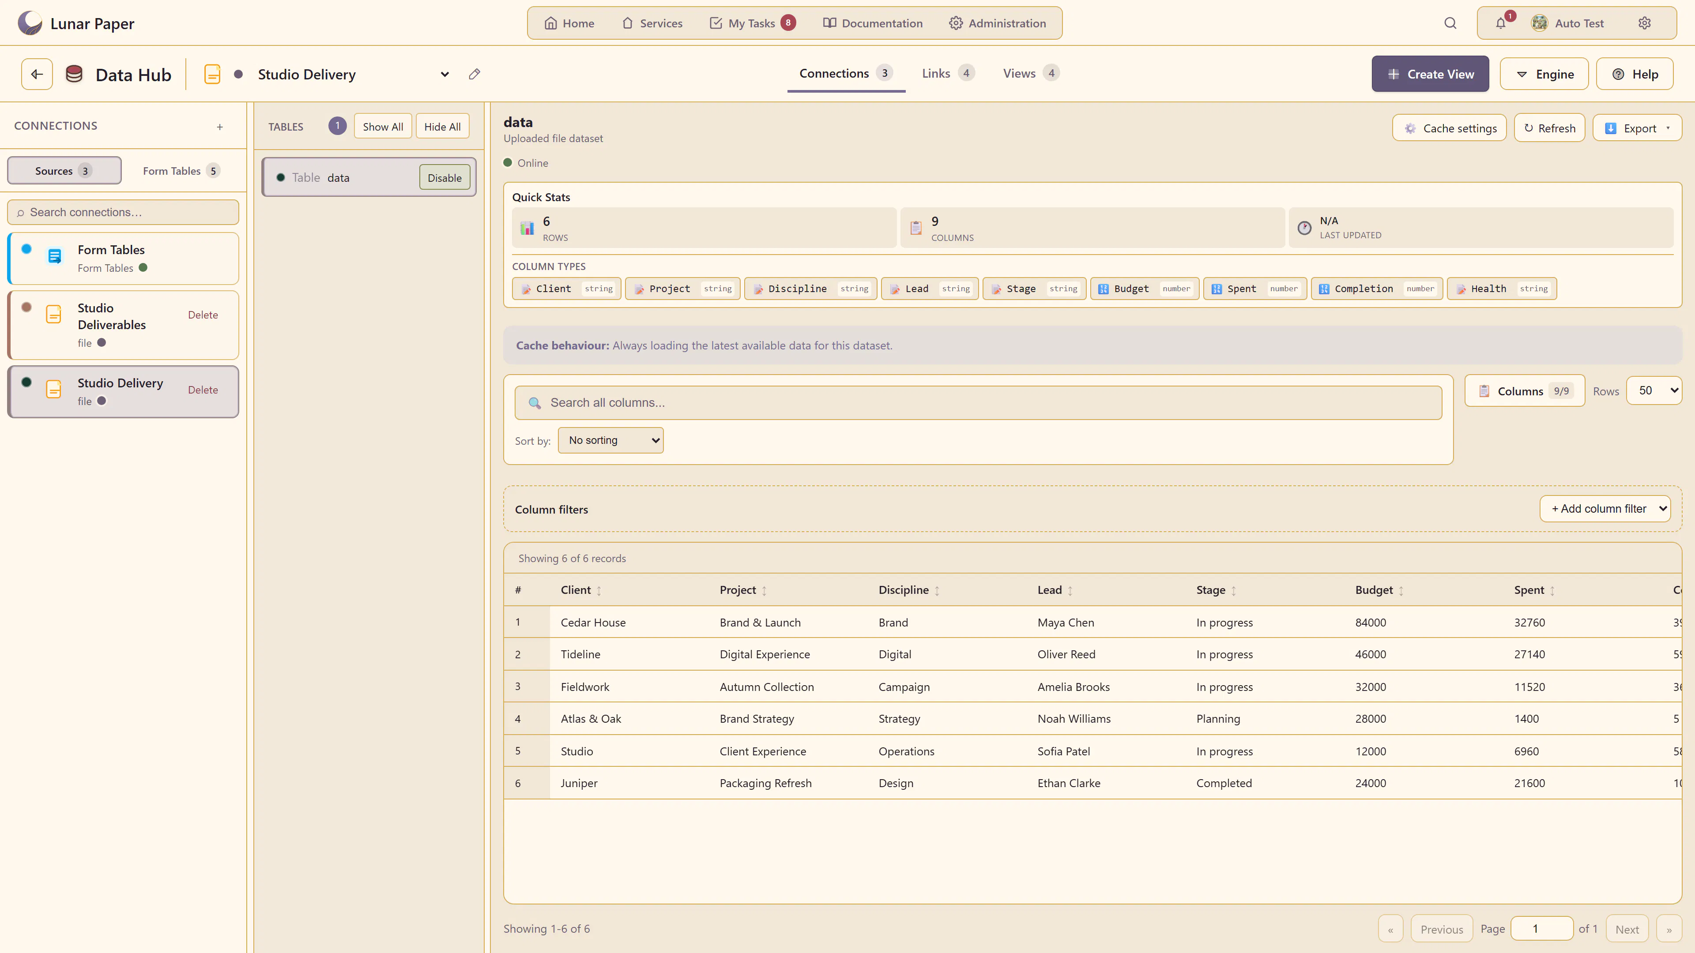Open the Rows per page dropdown
The image size is (1695, 953).
point(1654,390)
